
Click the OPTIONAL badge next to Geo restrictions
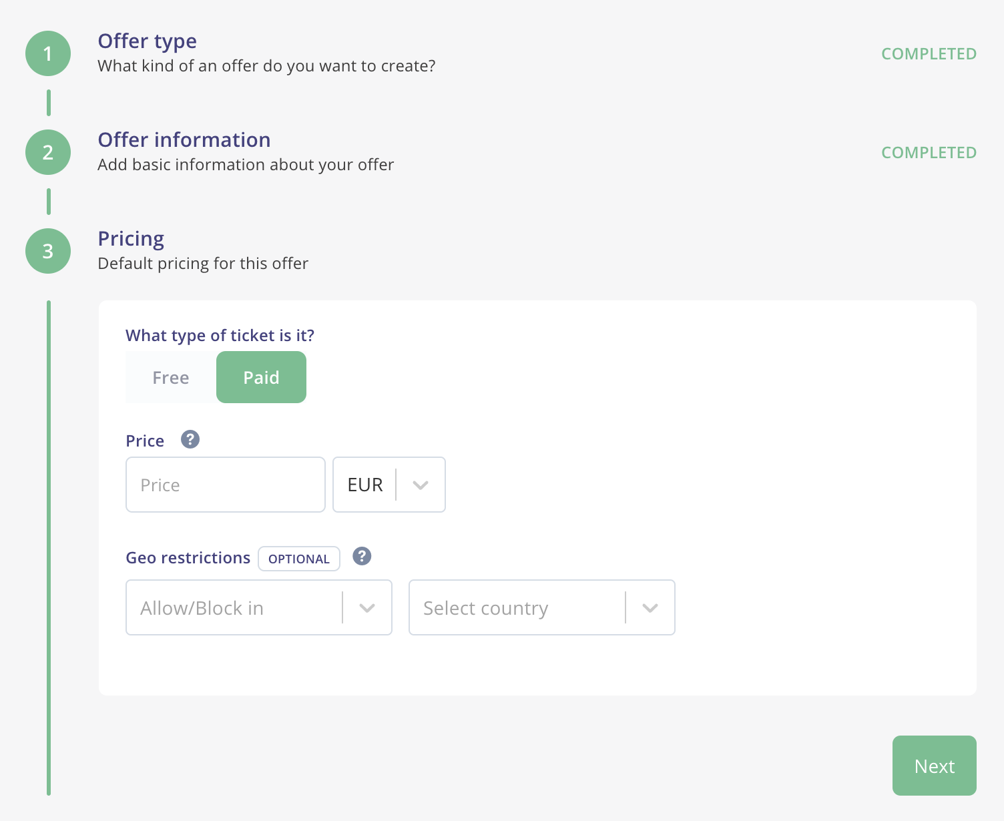299,559
